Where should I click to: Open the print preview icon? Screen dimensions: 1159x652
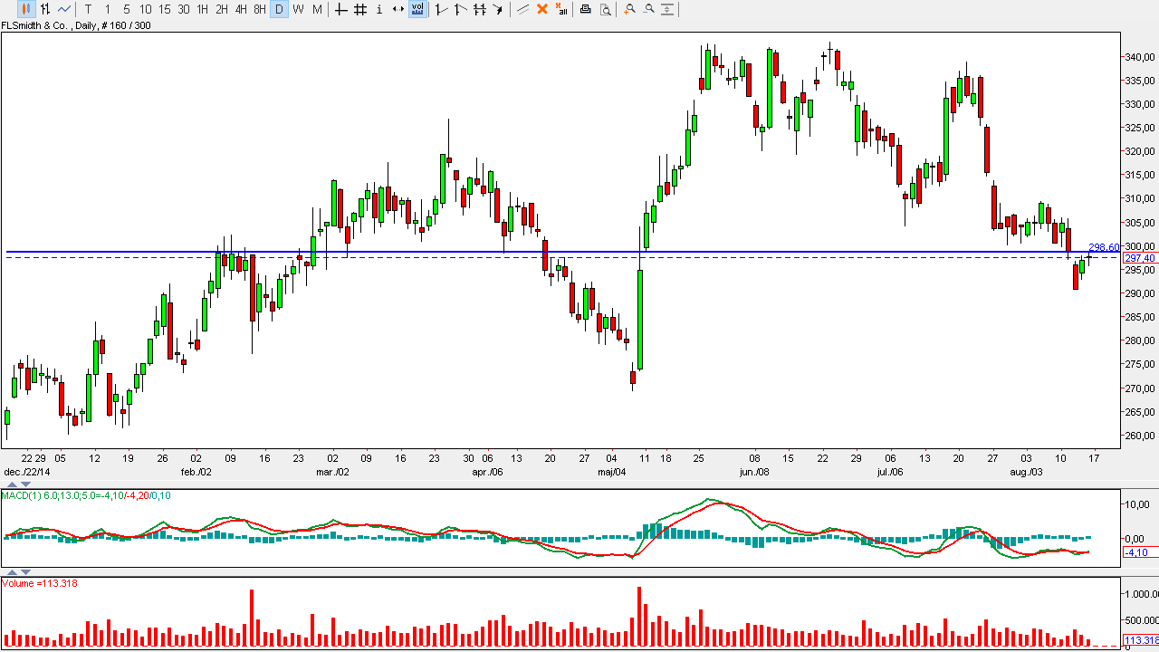(605, 9)
